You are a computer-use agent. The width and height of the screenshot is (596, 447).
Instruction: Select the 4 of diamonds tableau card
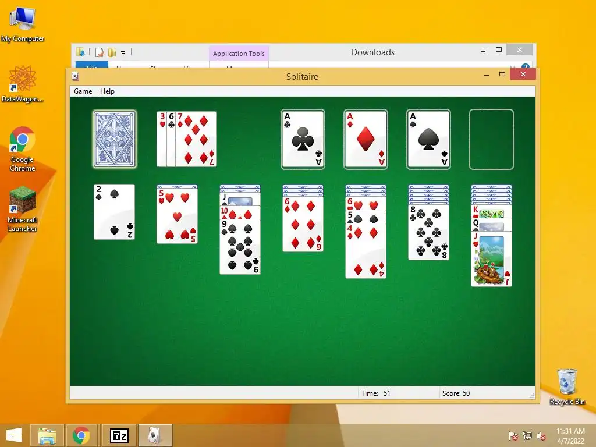click(366, 251)
